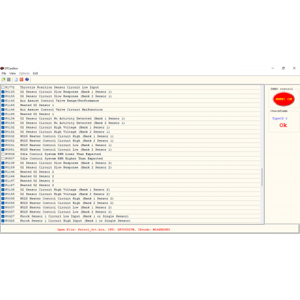Uncheck the P0133 O2 Sensor Slow Response checkbox
This screenshot has width=300, height=300.
2,92
